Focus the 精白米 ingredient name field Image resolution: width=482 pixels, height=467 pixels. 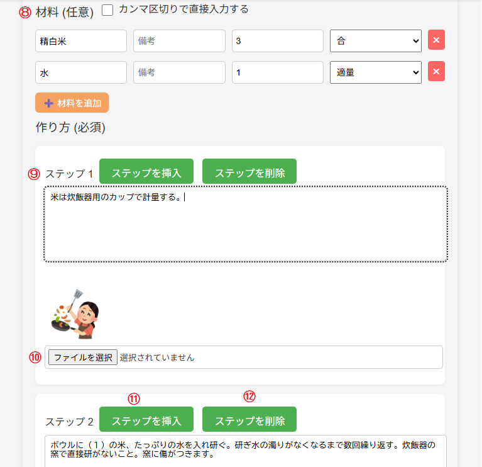81,41
